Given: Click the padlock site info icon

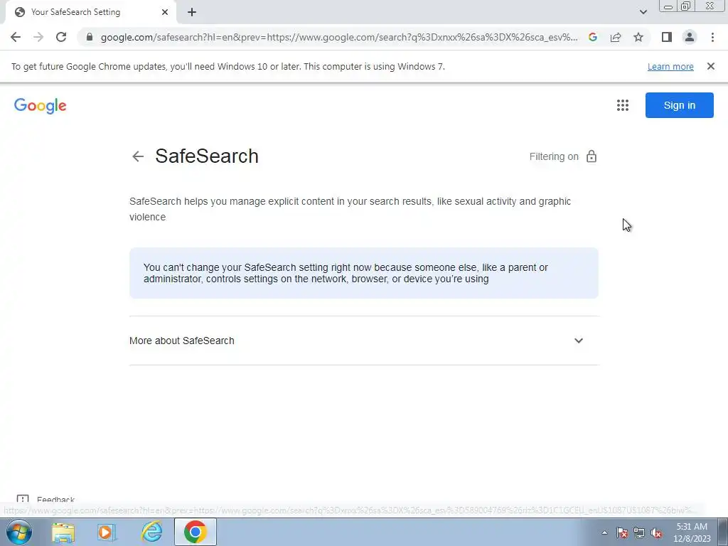Looking at the screenshot, I should pyautogui.click(x=90, y=37).
